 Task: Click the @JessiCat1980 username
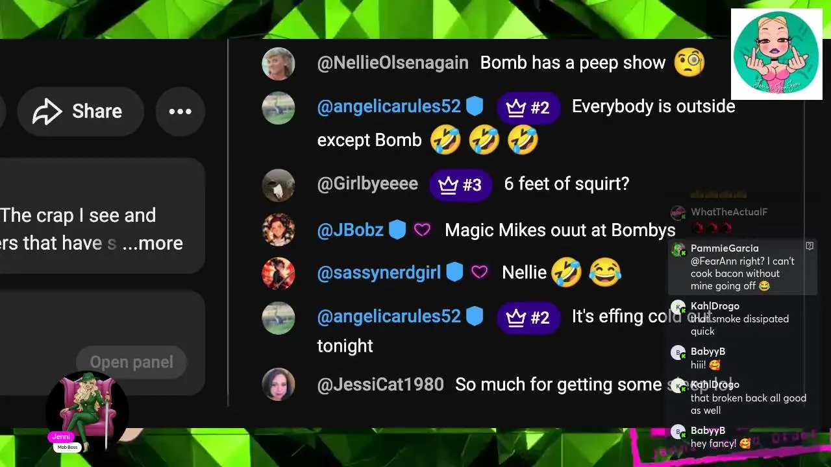tap(380, 385)
